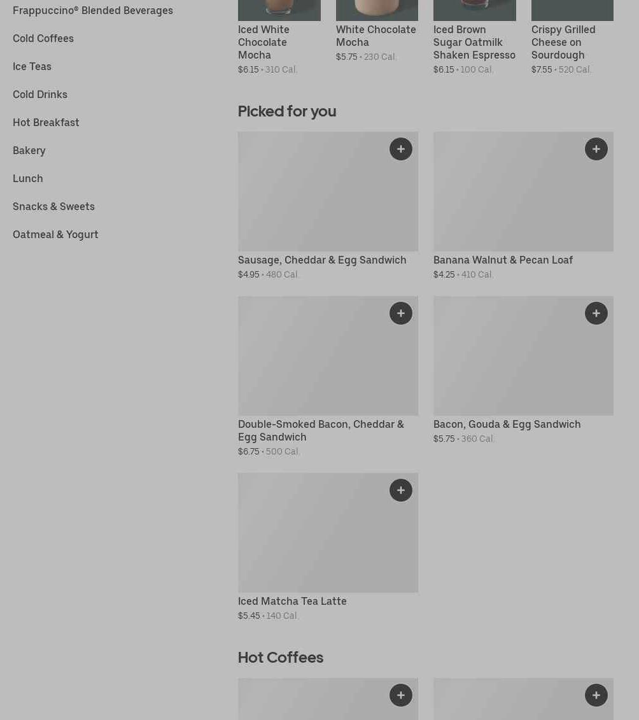View Iced Brown Sugar Oatmilk Shaken Espresso
The width and height of the screenshot is (639, 720).
[x=474, y=42]
